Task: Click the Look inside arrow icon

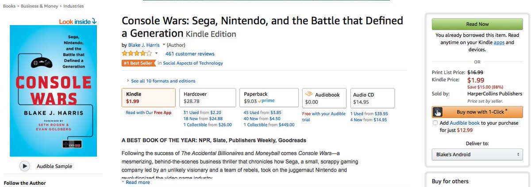Action: (94, 21)
